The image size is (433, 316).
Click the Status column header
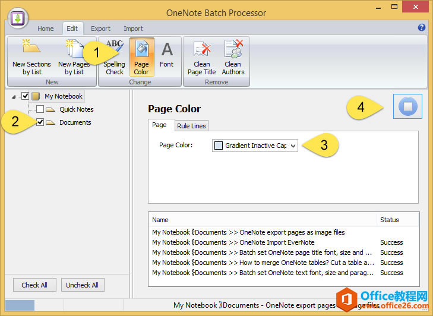coord(390,220)
